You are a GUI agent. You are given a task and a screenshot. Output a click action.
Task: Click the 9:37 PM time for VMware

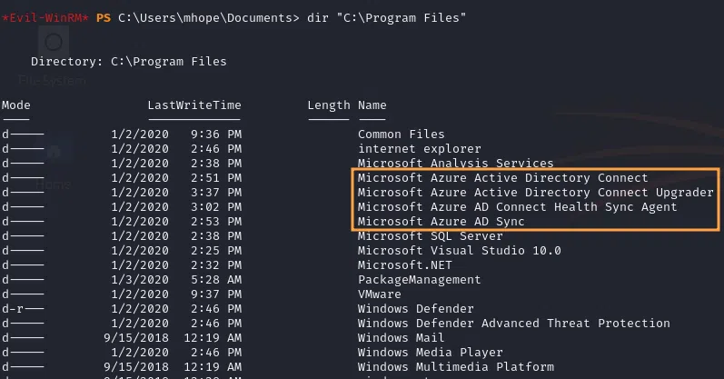click(x=216, y=294)
